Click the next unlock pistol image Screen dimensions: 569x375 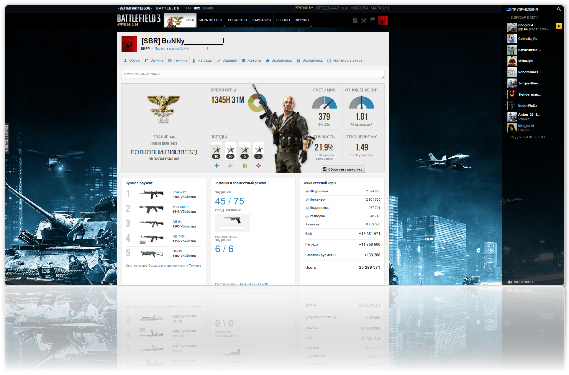[233, 220]
